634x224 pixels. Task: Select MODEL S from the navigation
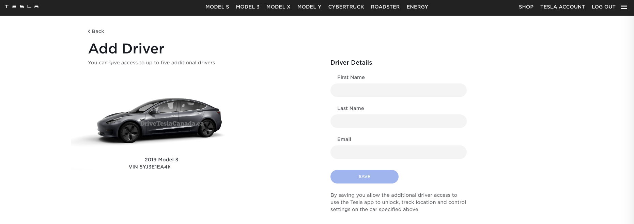217,7
